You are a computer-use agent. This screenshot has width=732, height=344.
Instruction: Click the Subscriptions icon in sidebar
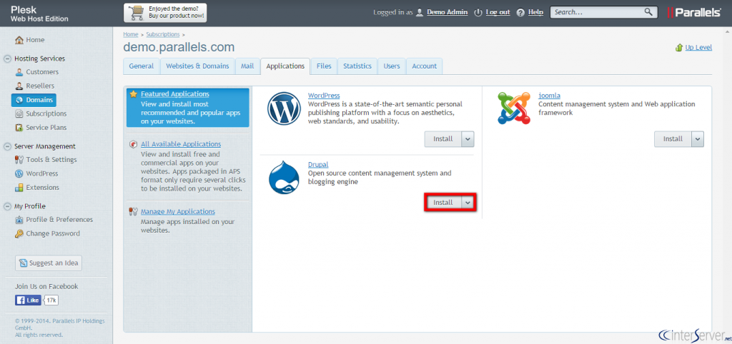pos(19,113)
